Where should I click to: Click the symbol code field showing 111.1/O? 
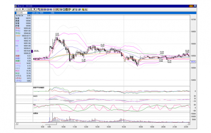point(22,13)
